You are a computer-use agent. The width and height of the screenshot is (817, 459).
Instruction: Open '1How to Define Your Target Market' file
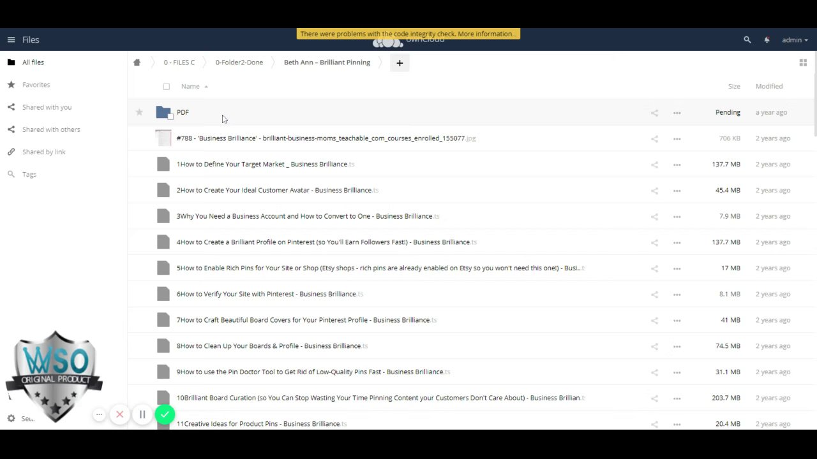265,164
